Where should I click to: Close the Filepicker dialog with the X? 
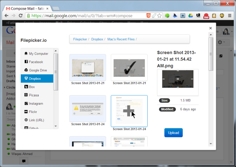click(210, 28)
